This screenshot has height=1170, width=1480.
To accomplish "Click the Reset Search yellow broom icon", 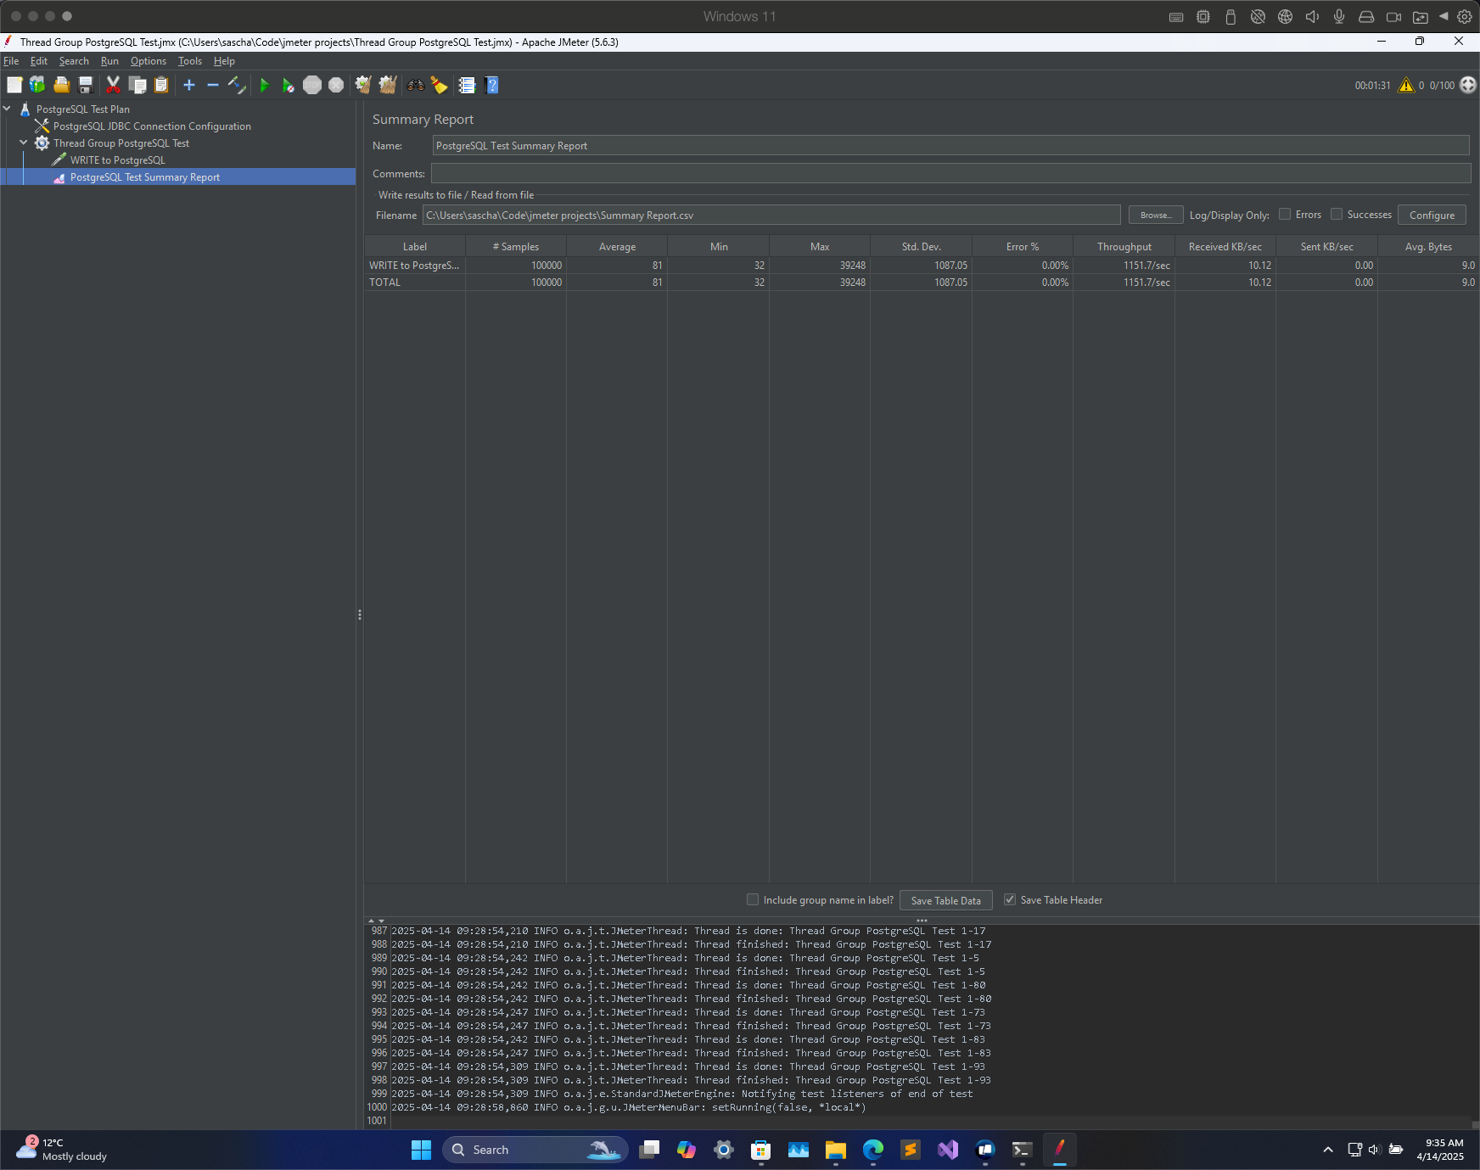I will 439,85.
